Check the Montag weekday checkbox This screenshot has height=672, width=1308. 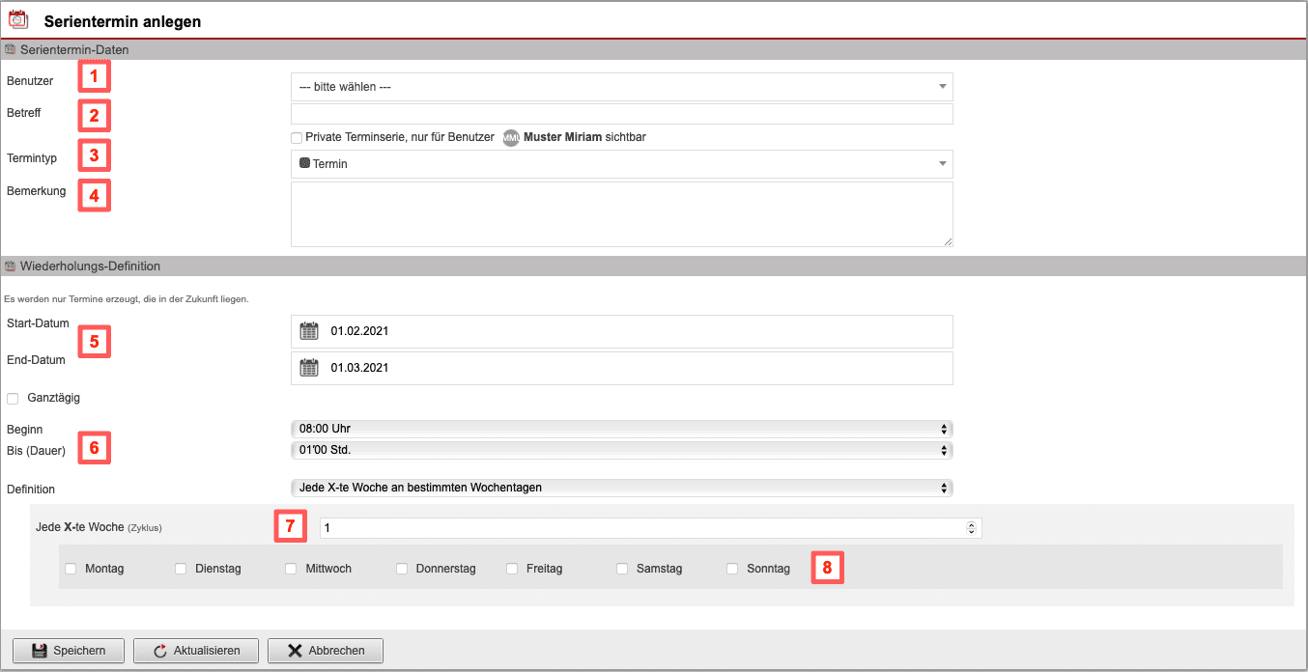pyautogui.click(x=71, y=569)
